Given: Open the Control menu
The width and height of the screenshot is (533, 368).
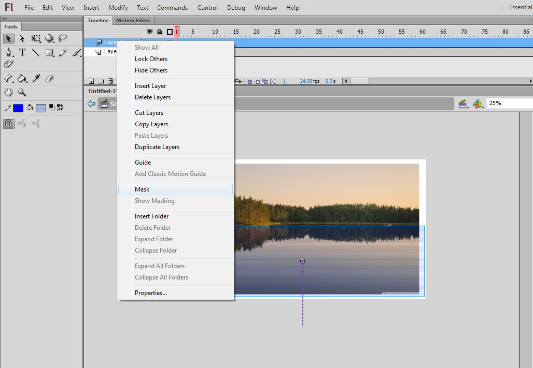Looking at the screenshot, I should coord(207,7).
